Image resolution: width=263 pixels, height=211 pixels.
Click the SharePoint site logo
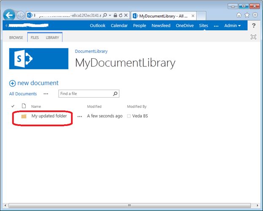click(x=39, y=59)
